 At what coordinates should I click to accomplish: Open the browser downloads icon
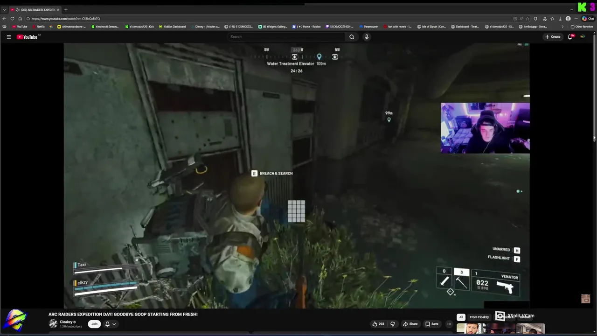pyautogui.click(x=560, y=19)
